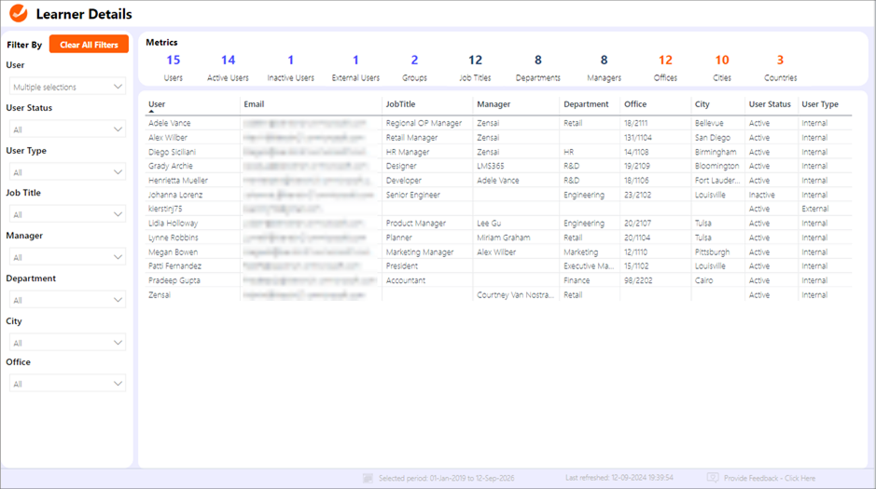
Task: Expand the User Status filter dropdown
Action: pyautogui.click(x=67, y=129)
